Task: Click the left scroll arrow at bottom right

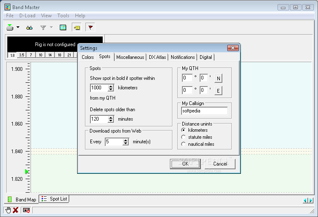Action: [306, 201]
